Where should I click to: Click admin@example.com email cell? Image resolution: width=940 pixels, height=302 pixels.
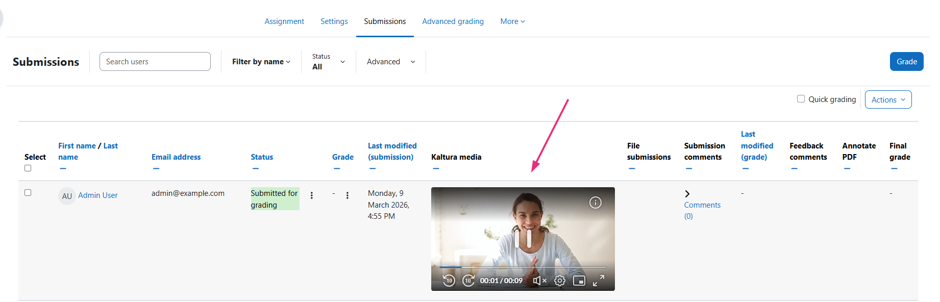pyautogui.click(x=188, y=193)
